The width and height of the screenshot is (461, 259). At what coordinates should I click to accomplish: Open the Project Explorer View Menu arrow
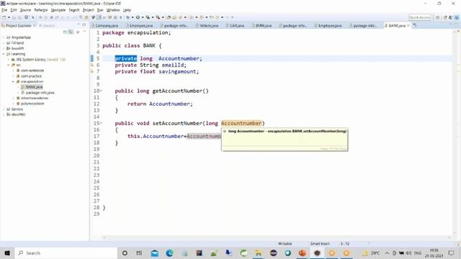point(84,32)
